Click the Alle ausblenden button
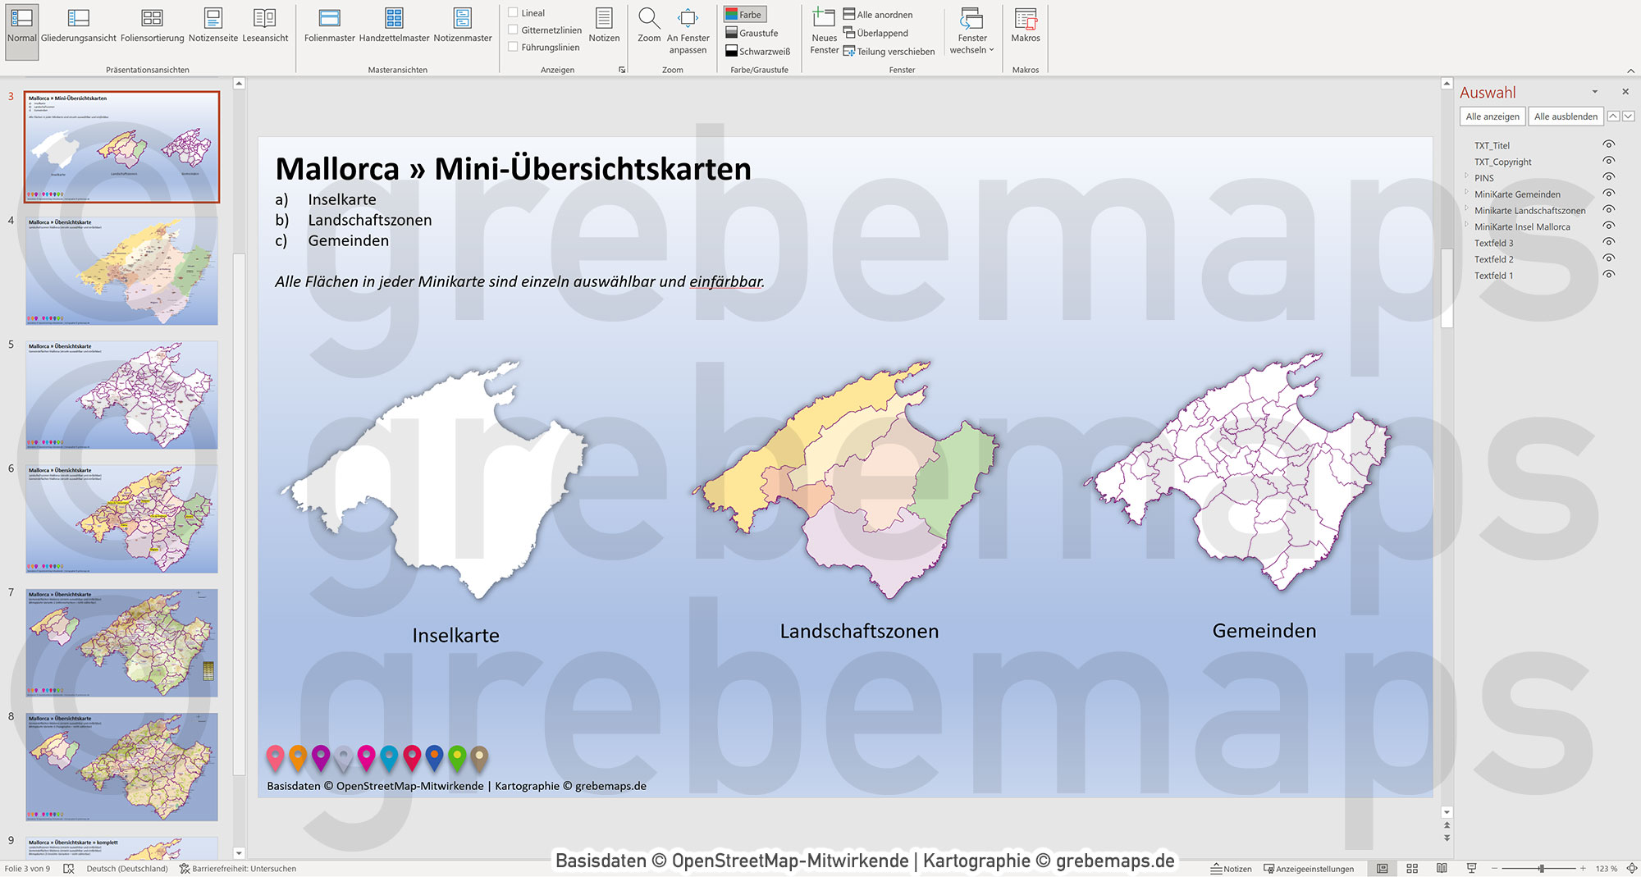Screen dimensions: 1641x877 [1566, 116]
